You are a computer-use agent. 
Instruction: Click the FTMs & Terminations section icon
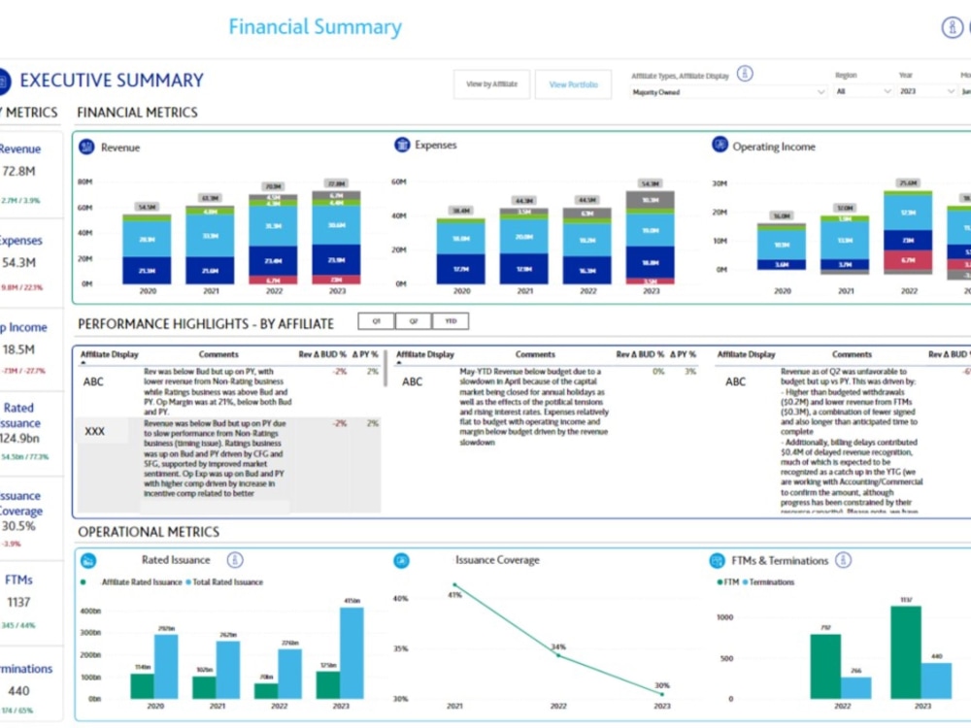click(x=719, y=560)
